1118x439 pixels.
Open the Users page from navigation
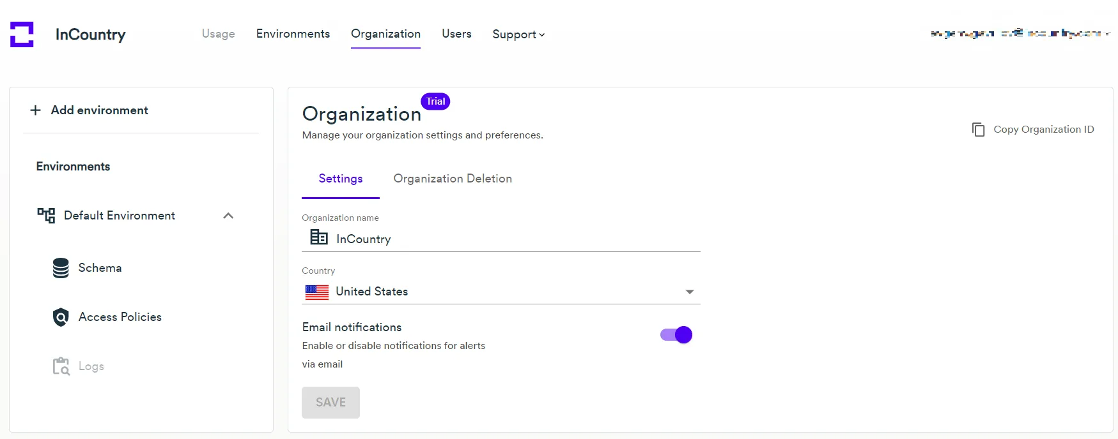coord(456,34)
